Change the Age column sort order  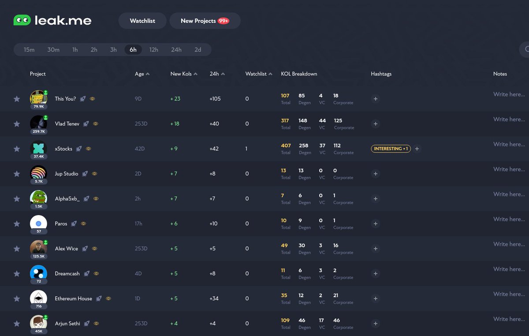pos(147,74)
